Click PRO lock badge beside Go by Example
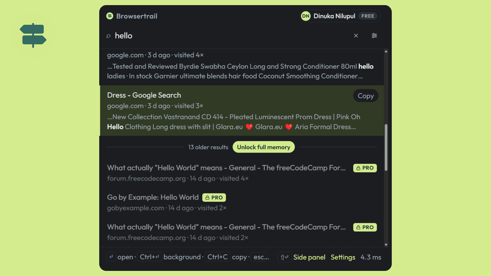 pos(214,198)
